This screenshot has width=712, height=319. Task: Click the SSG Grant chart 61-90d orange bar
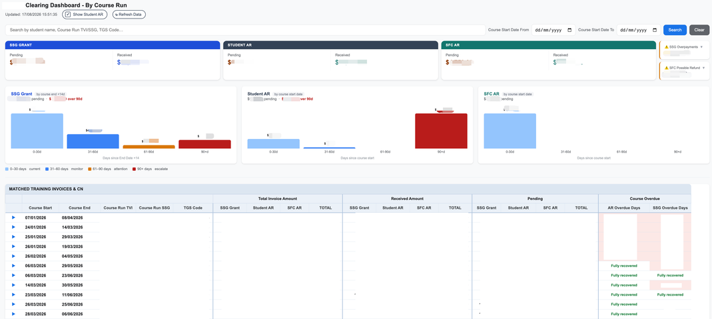click(149, 147)
